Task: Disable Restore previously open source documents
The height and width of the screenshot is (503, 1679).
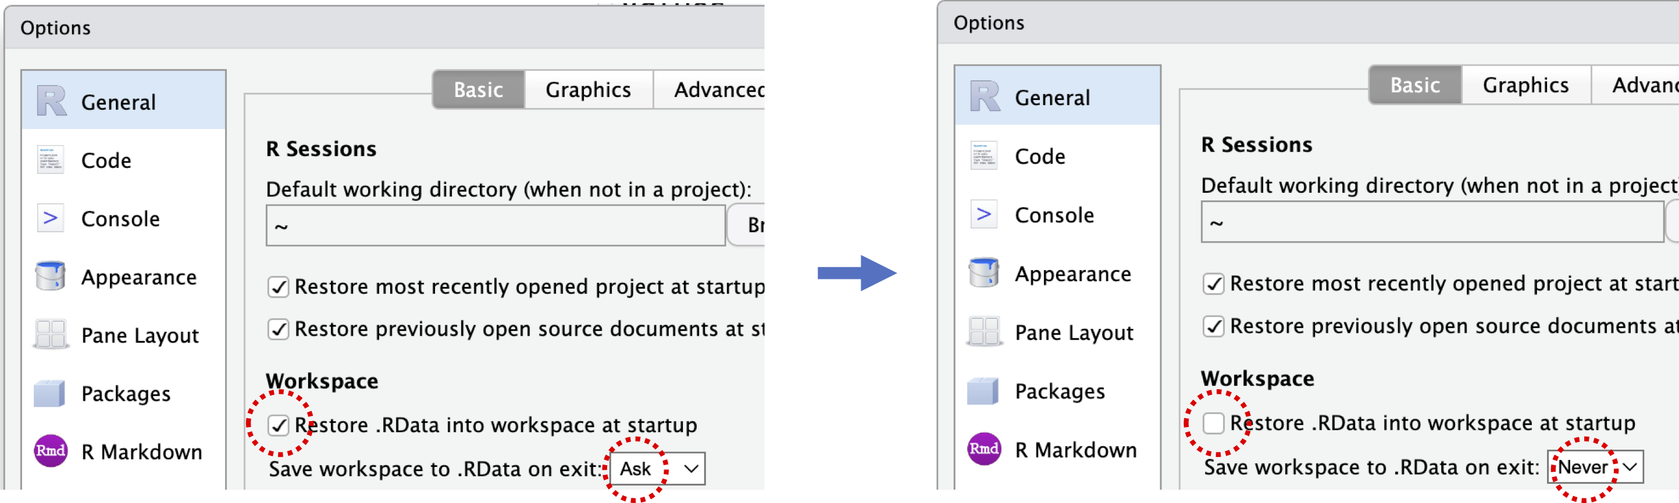Action: (279, 329)
